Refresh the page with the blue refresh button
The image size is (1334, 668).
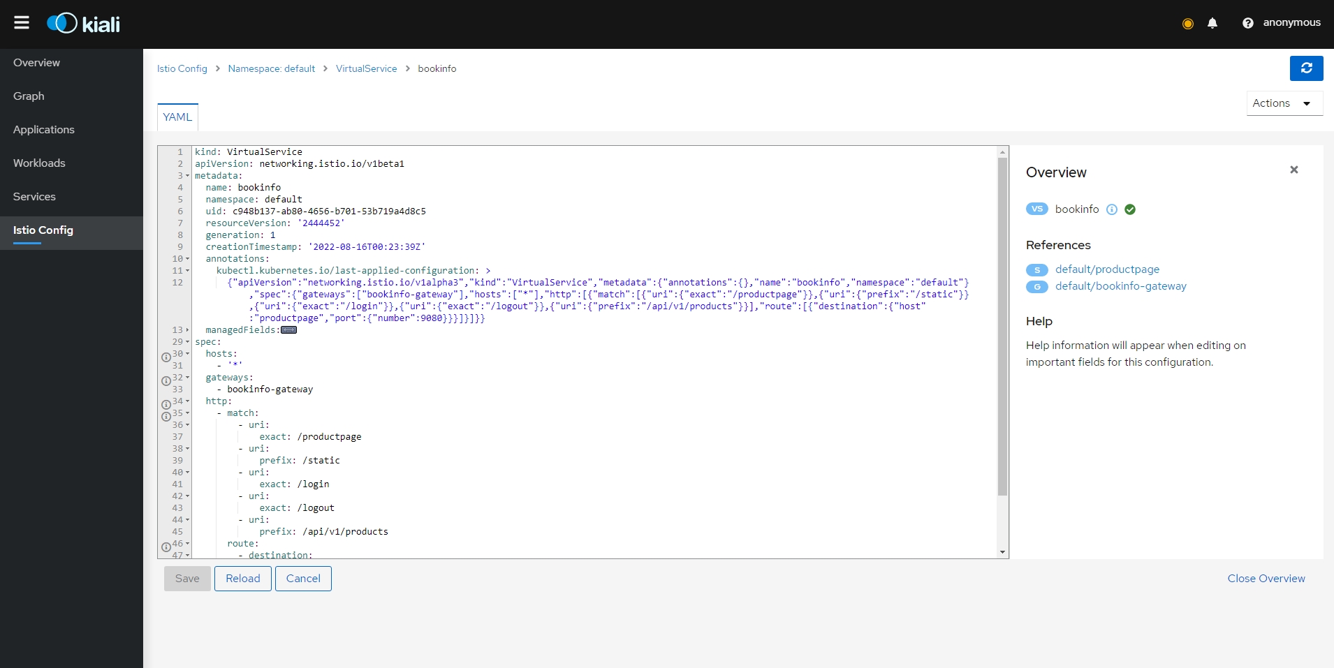pos(1306,68)
